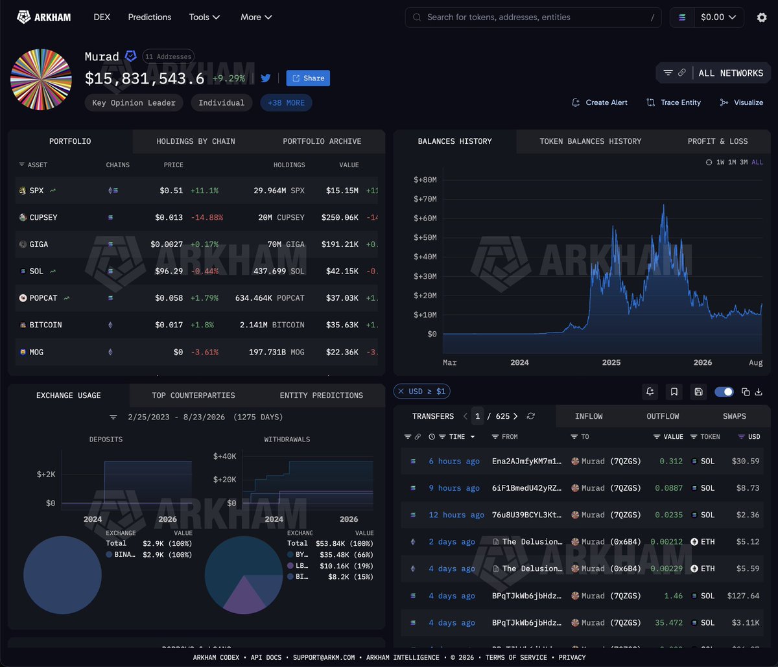The image size is (778, 667).
Task: Click the purple filter icon beside USD
Action: 742,436
